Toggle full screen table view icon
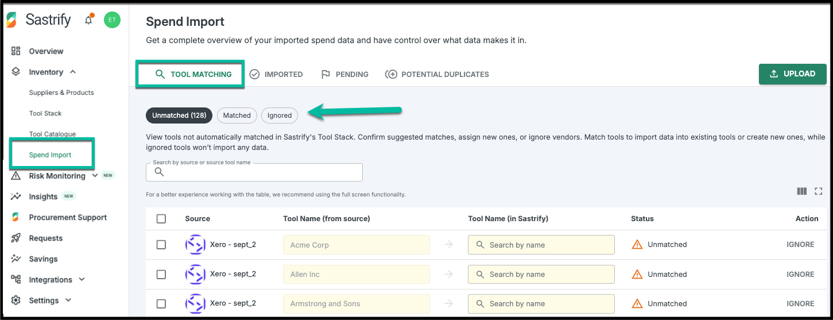This screenshot has height=320, width=833. (x=819, y=191)
